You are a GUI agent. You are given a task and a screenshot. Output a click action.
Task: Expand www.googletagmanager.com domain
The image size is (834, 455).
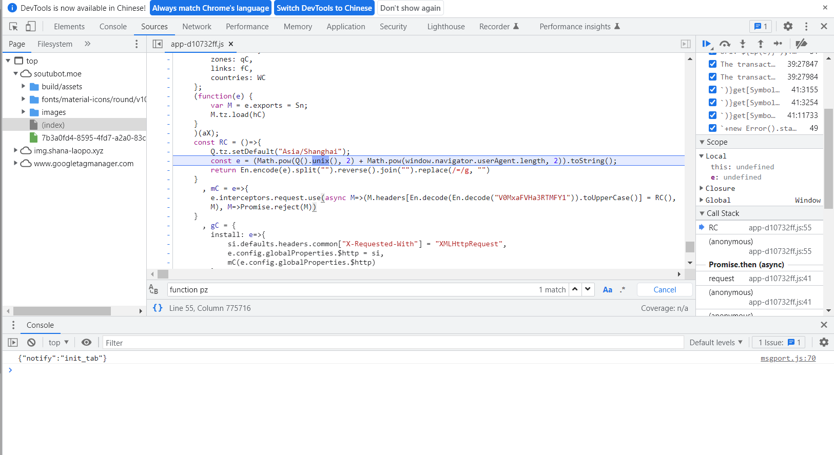[x=15, y=163]
